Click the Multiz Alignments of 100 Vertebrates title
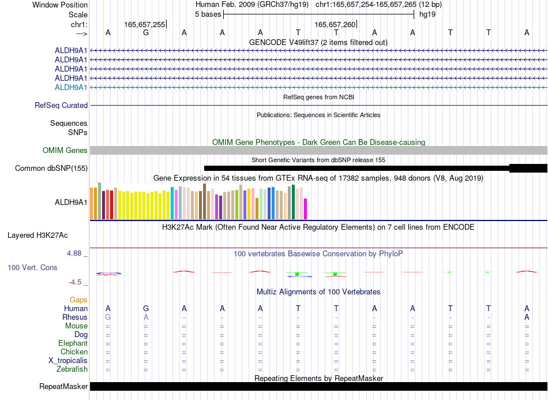Viewport: 548px width, 400px height. pos(318,291)
